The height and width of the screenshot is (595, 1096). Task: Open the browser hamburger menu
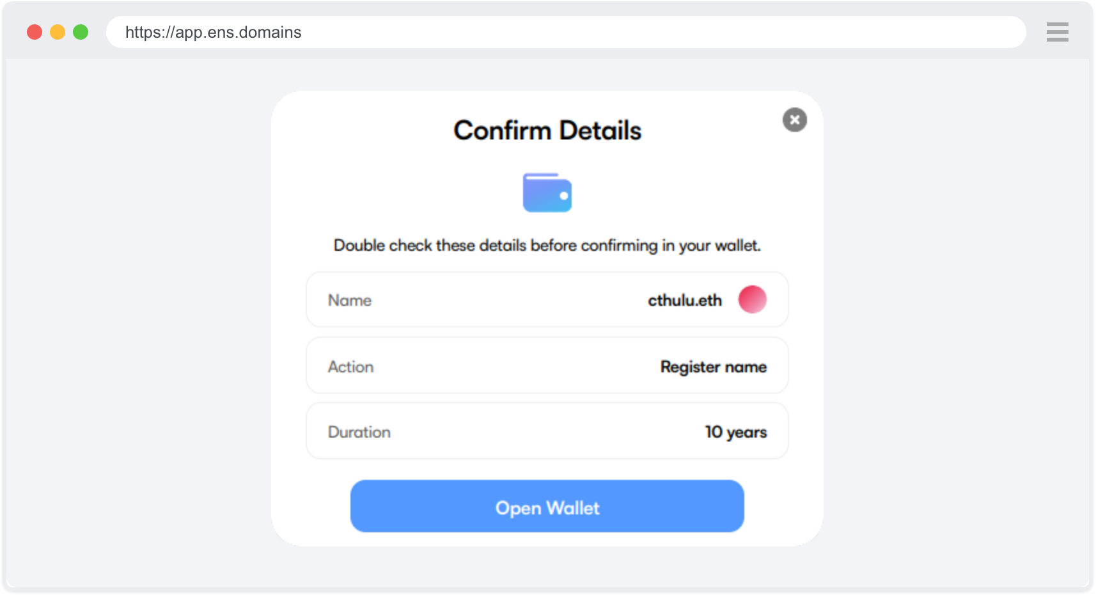coord(1057,32)
